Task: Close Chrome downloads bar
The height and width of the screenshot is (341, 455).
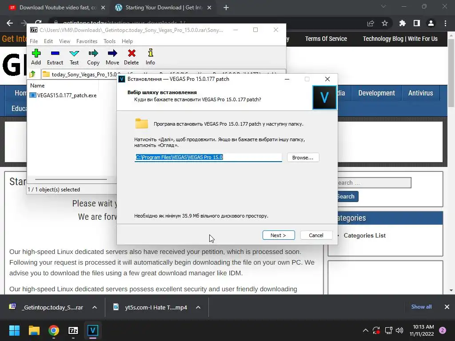Action: pos(447,307)
